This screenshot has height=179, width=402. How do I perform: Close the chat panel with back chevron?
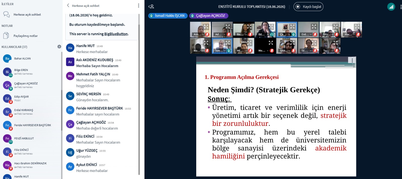(x=68, y=6)
